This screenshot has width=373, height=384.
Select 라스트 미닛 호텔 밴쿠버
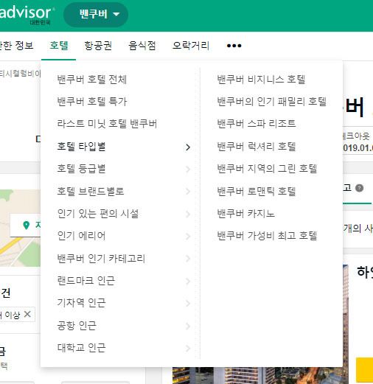107,123
